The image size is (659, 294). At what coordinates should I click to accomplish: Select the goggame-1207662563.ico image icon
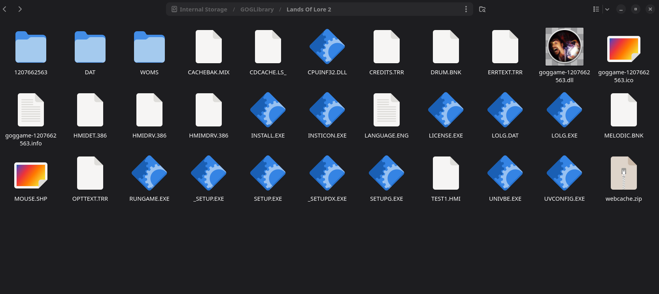[624, 49]
